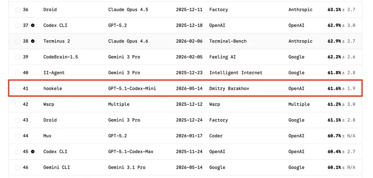Check the box for row 36 Droid
This screenshot has width=373, height=178.
[x=18, y=10]
